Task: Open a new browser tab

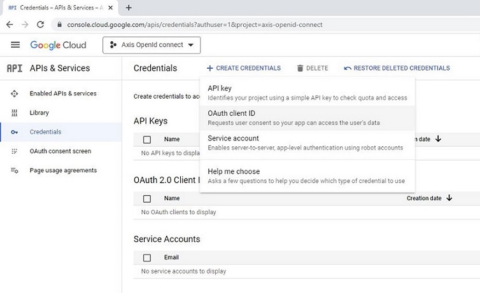Action: coord(129,8)
